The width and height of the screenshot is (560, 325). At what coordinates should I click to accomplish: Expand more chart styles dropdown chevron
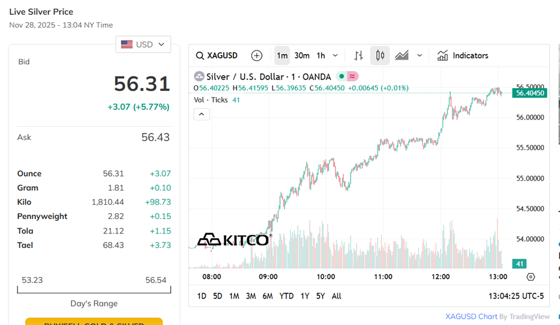419,56
